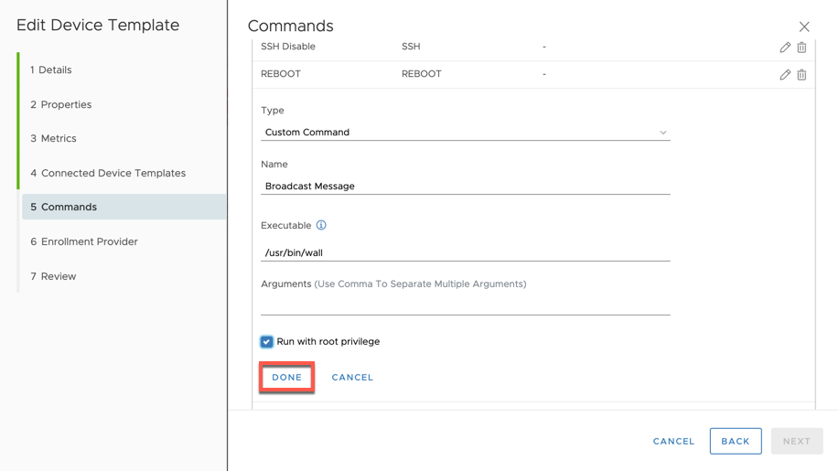This screenshot has width=839, height=471.
Task: Open step 2 Properties
Action: tap(61, 105)
